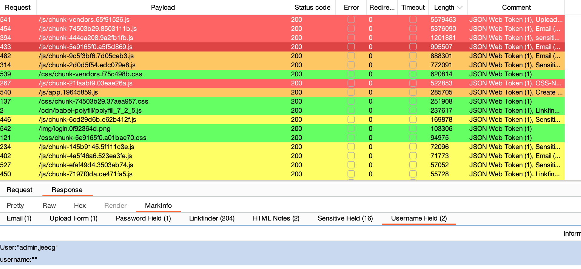
Task: Open the Linkfinder (204) tab
Action: [212, 218]
